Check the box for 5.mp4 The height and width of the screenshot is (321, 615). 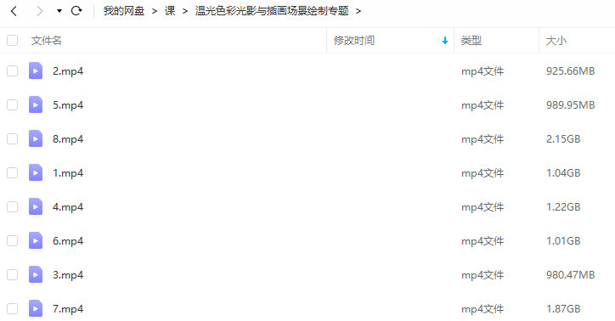[13, 105]
